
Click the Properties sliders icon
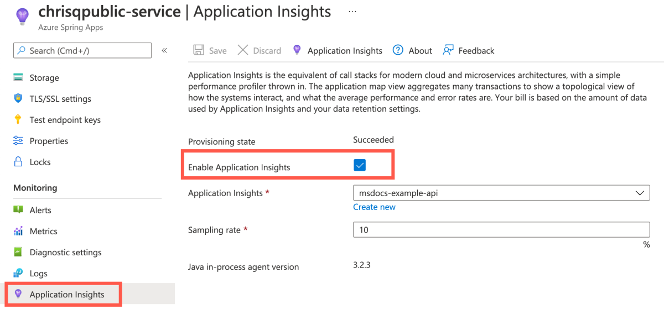[x=18, y=140]
